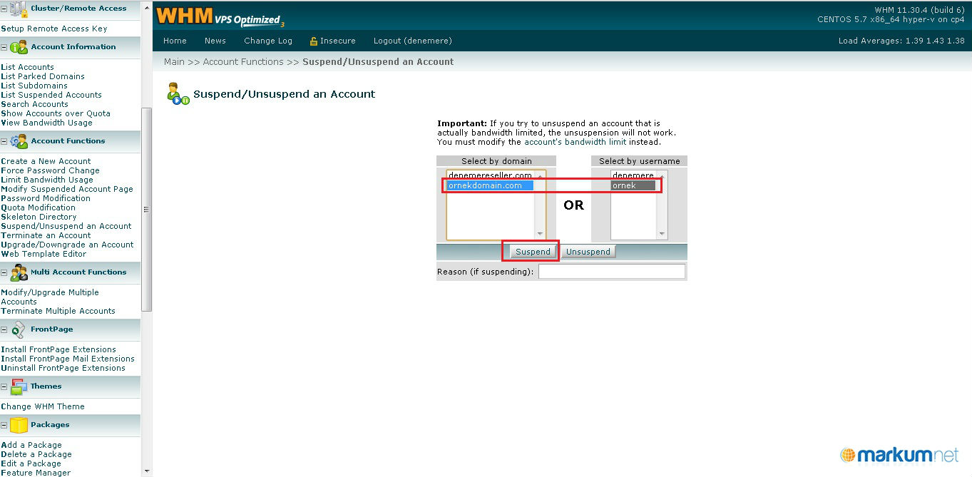Image resolution: width=972 pixels, height=477 pixels.
Task: Open Change WHM Theme
Action: point(43,406)
